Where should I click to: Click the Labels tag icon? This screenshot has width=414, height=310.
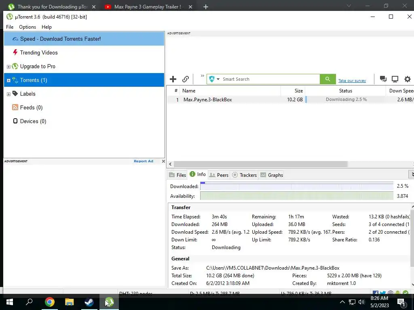[15, 93]
